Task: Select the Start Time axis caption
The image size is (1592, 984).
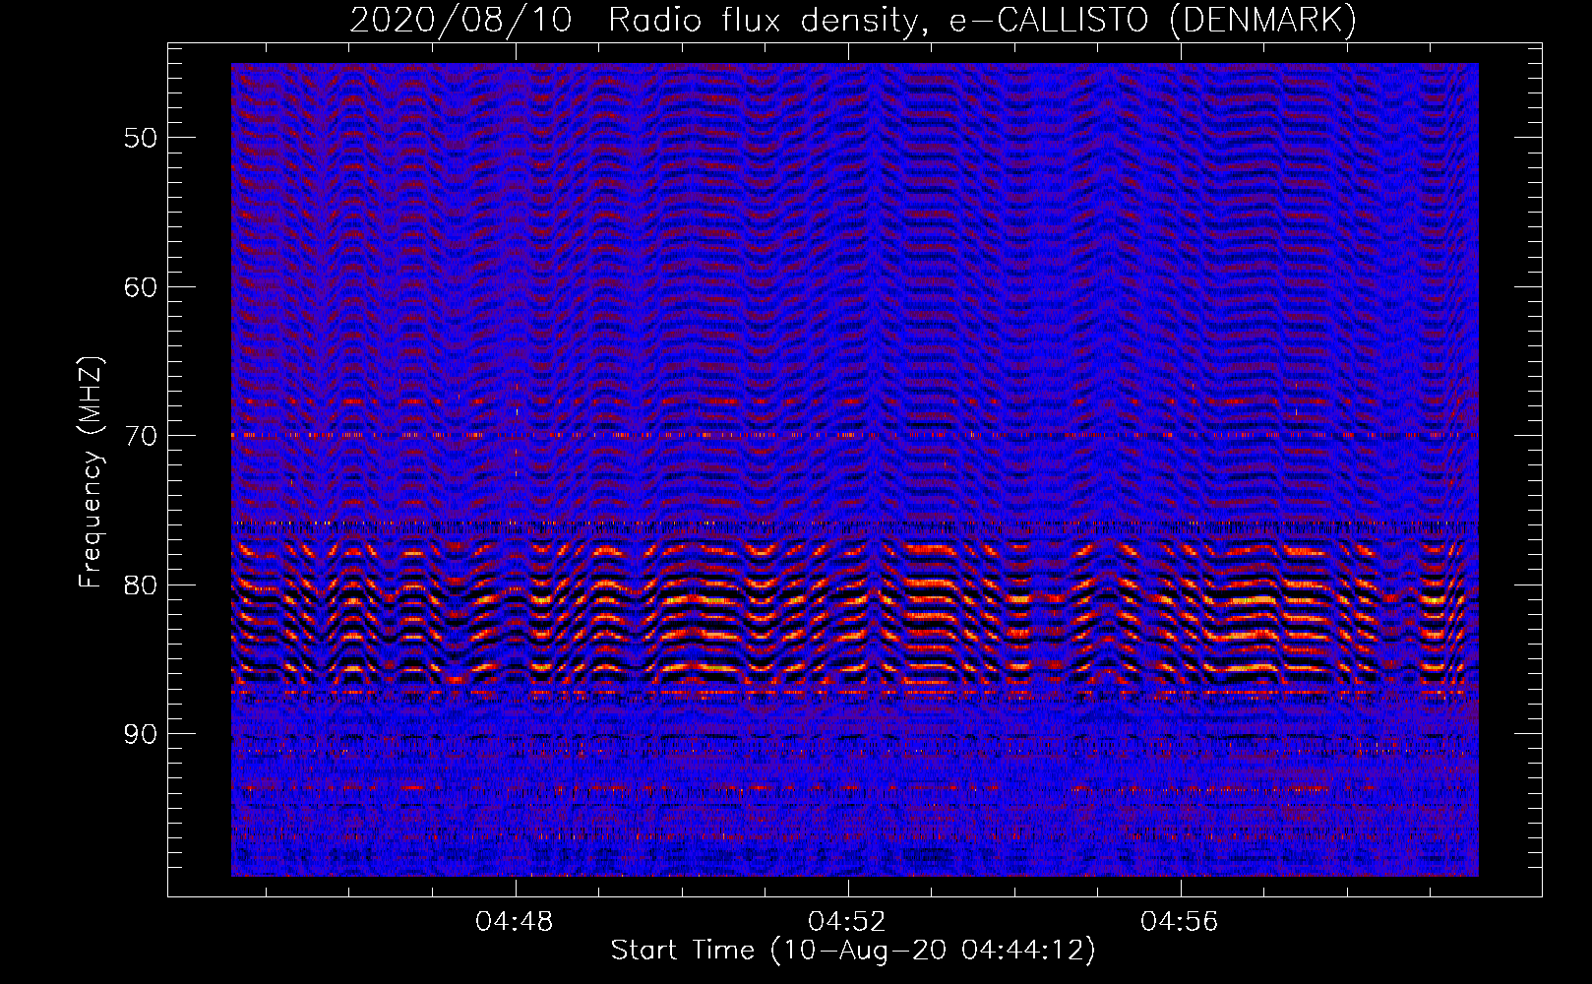Action: [x=852, y=951]
